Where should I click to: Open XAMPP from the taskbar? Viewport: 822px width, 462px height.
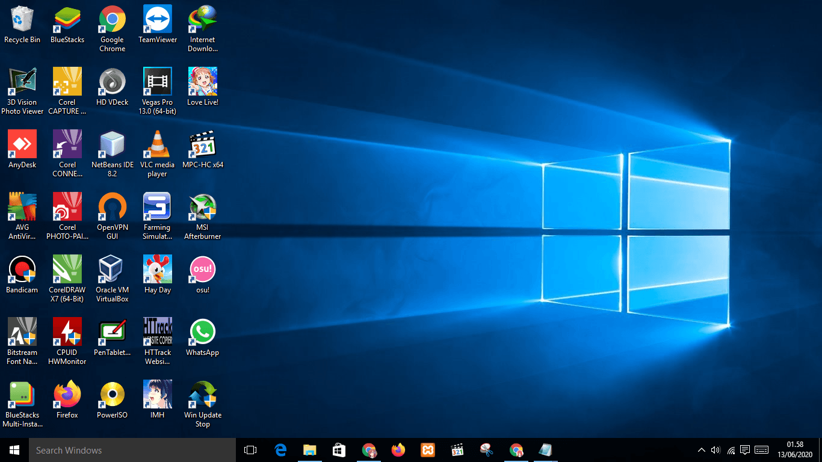(x=428, y=450)
